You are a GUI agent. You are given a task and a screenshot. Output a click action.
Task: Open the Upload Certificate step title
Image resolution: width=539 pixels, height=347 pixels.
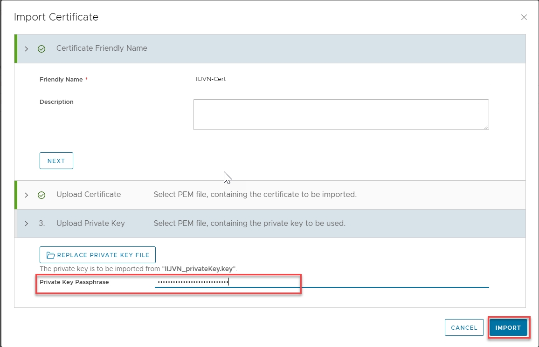[89, 195]
